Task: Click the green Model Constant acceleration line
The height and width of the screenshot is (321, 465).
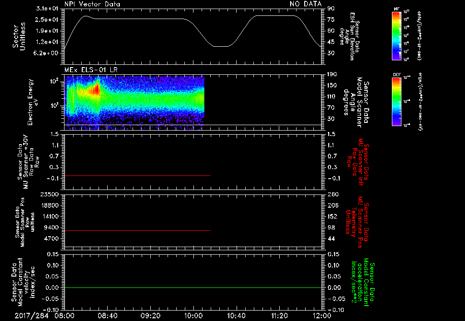Action: coord(193,287)
